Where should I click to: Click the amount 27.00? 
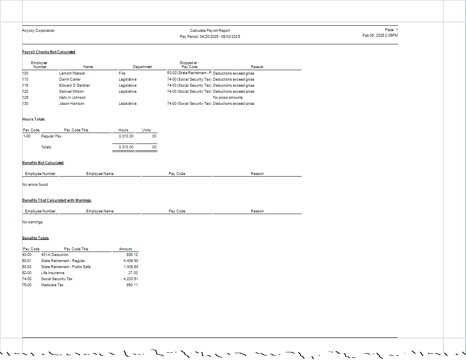pyautogui.click(x=133, y=273)
